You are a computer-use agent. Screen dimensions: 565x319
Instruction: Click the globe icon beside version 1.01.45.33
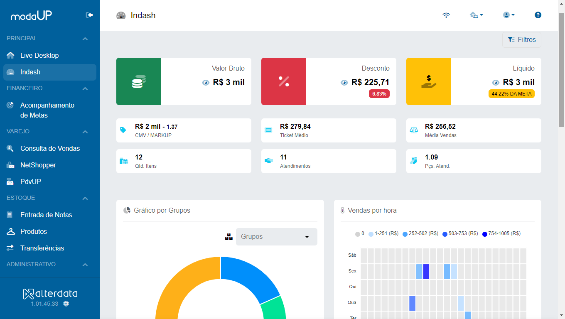pyautogui.click(x=66, y=304)
